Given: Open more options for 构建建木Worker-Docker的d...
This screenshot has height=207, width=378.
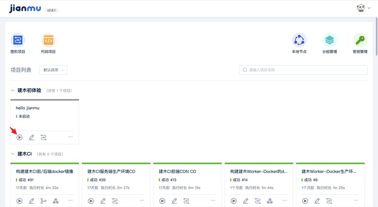Looking at the screenshot, I should 284,200.
